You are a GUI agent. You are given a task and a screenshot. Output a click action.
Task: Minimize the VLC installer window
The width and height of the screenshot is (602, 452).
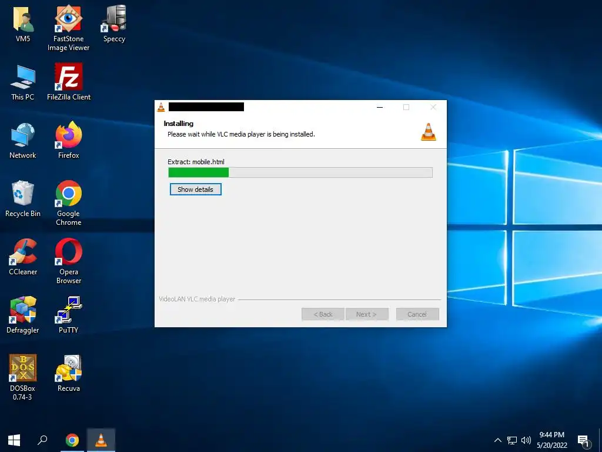(380, 107)
